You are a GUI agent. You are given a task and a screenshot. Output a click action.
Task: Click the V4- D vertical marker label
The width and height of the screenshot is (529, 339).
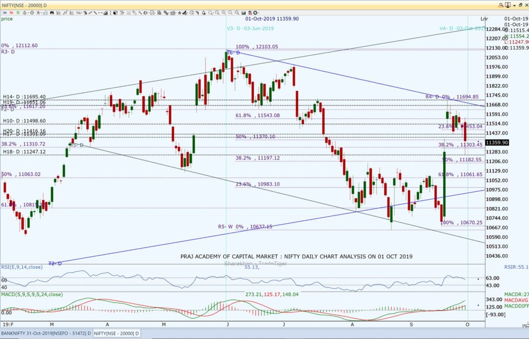click(x=462, y=28)
